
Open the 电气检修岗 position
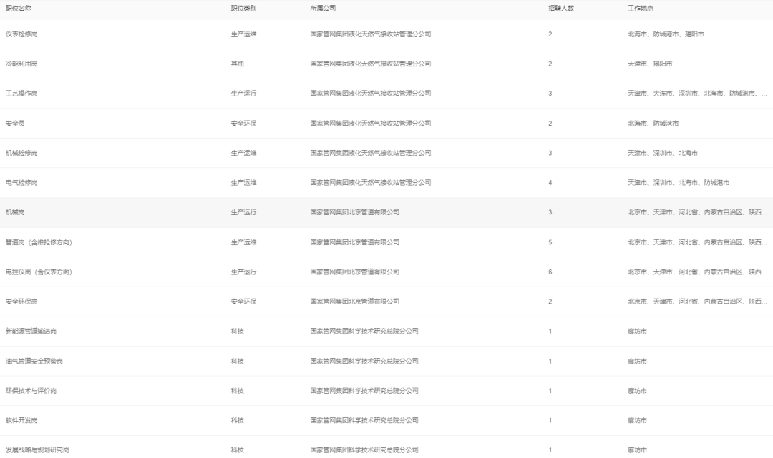[x=21, y=182]
